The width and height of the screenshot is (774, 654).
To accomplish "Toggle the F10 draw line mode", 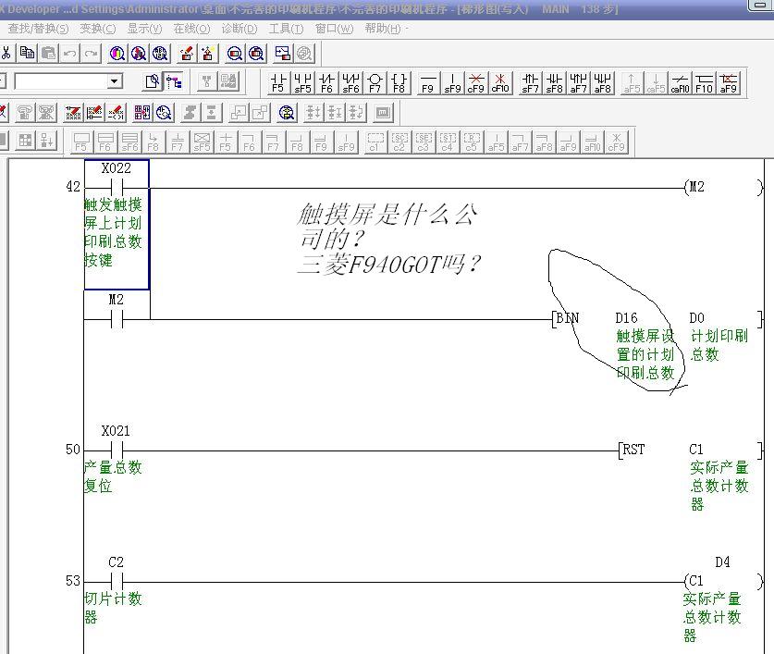I will [x=705, y=82].
